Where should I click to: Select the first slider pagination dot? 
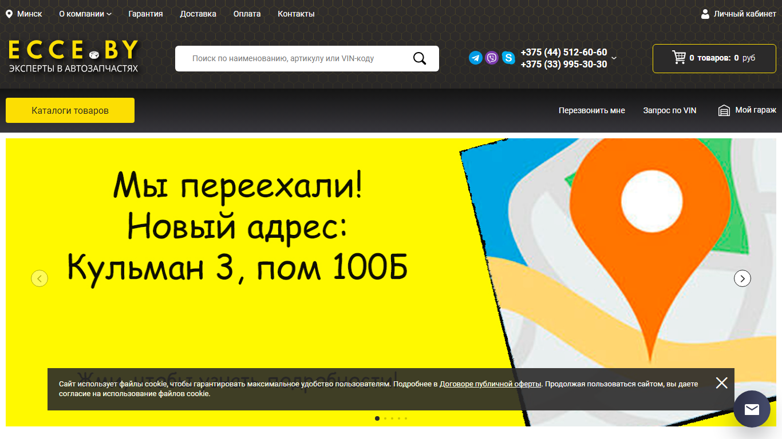pos(377,418)
